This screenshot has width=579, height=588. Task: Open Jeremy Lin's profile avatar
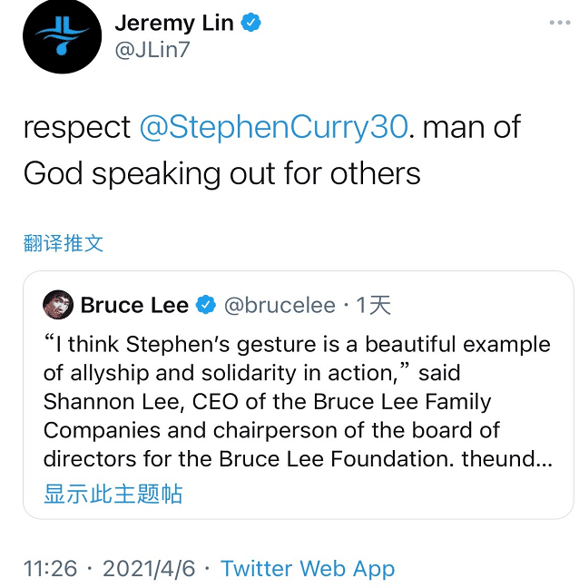click(63, 36)
